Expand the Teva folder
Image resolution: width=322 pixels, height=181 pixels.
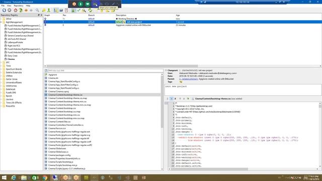(1, 66)
